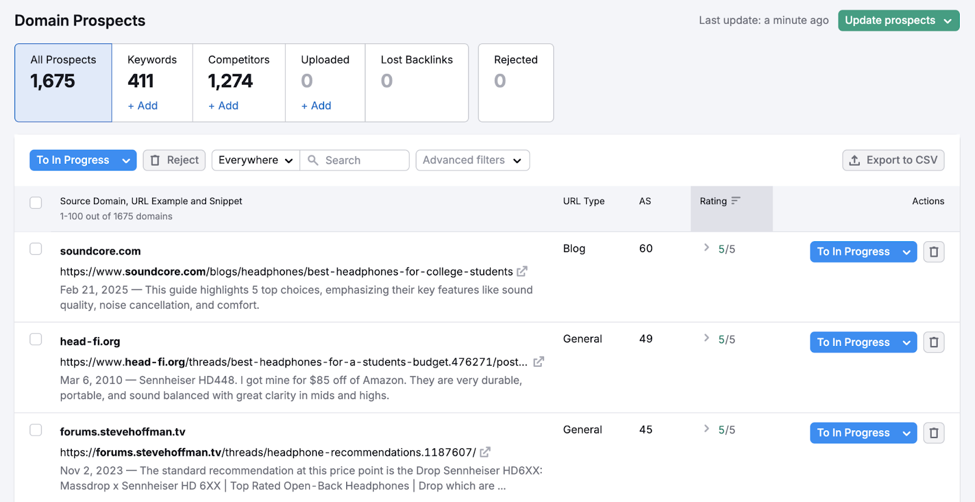Image resolution: width=975 pixels, height=502 pixels.
Task: Click + Add under Keywords
Action: [x=143, y=106]
